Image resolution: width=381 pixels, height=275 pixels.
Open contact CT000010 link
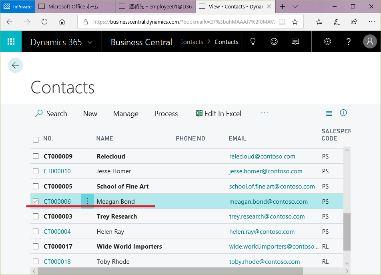[x=57, y=171]
